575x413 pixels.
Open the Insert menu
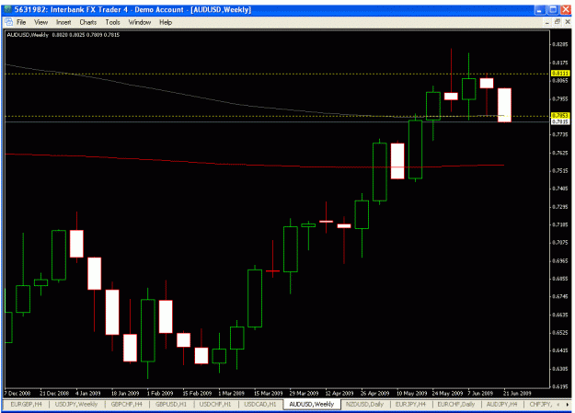(x=63, y=22)
